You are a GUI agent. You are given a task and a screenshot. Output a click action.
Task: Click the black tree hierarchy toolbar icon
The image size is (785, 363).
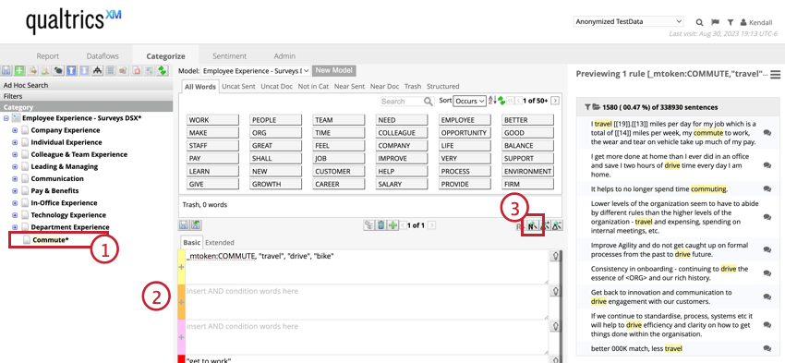coord(98,70)
